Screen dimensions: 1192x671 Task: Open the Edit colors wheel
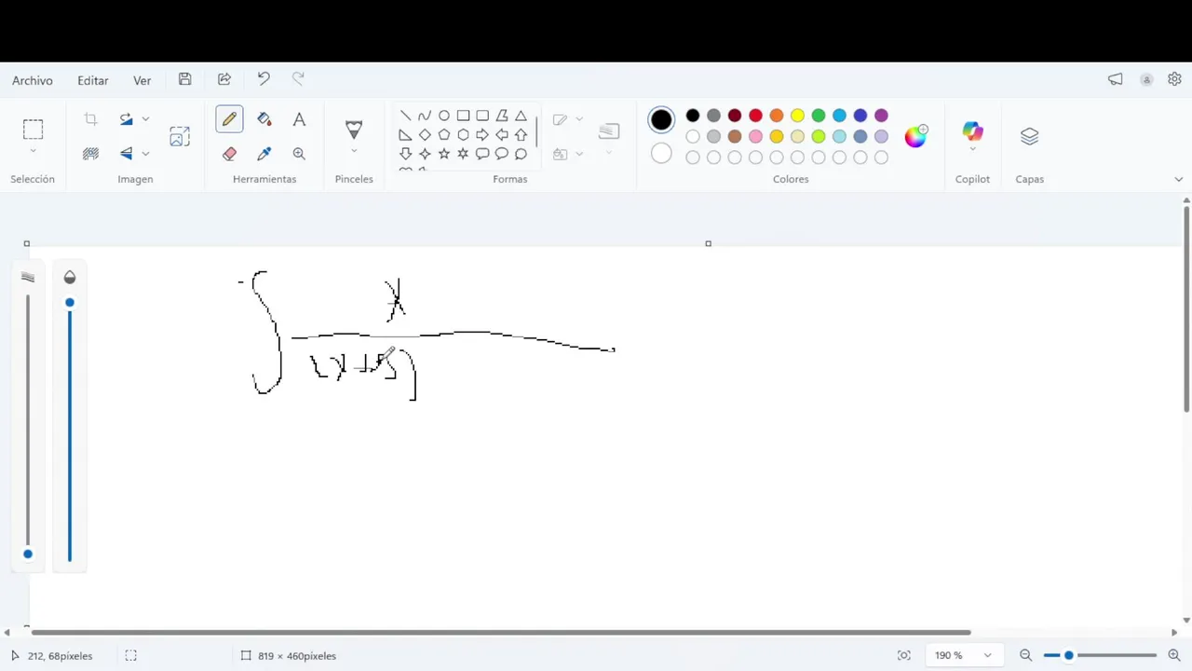pyautogui.click(x=916, y=136)
